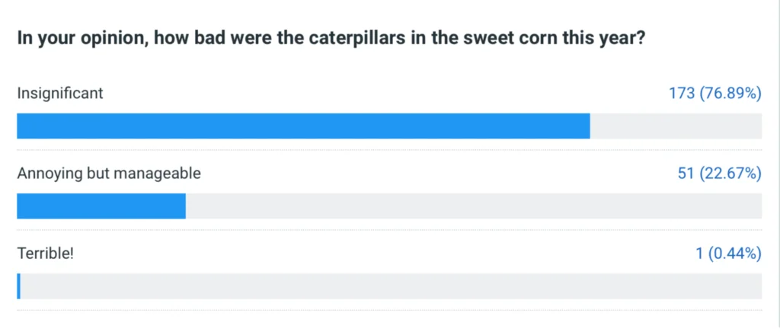This screenshot has height=335, width=780.
Task: Click the gray Terrible! result bar
Action: click(391, 286)
